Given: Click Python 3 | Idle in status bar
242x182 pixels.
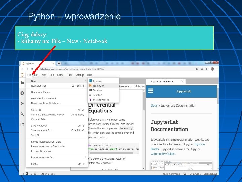Looking at the screenshot, I should pos(47,174).
